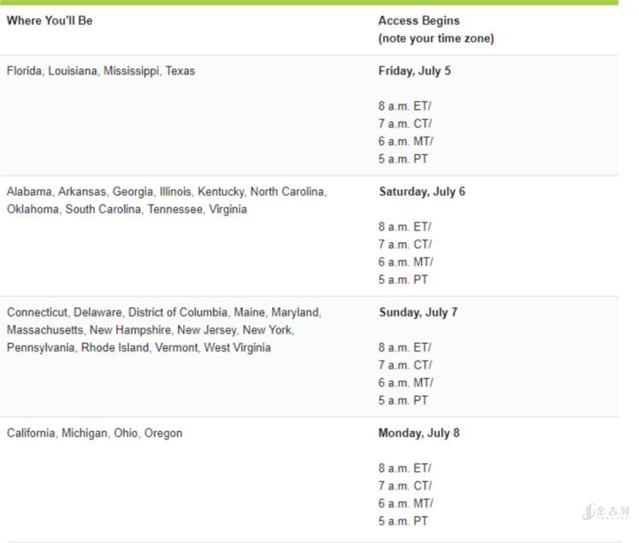Click the "Friday, July 5" date heading

(x=414, y=71)
